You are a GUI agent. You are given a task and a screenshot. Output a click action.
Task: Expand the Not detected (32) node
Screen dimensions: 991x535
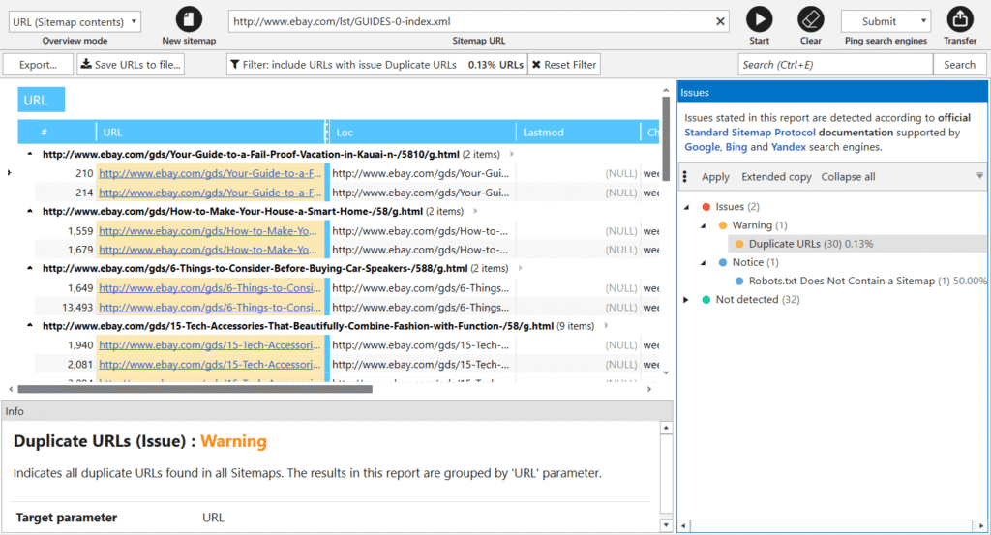point(687,300)
